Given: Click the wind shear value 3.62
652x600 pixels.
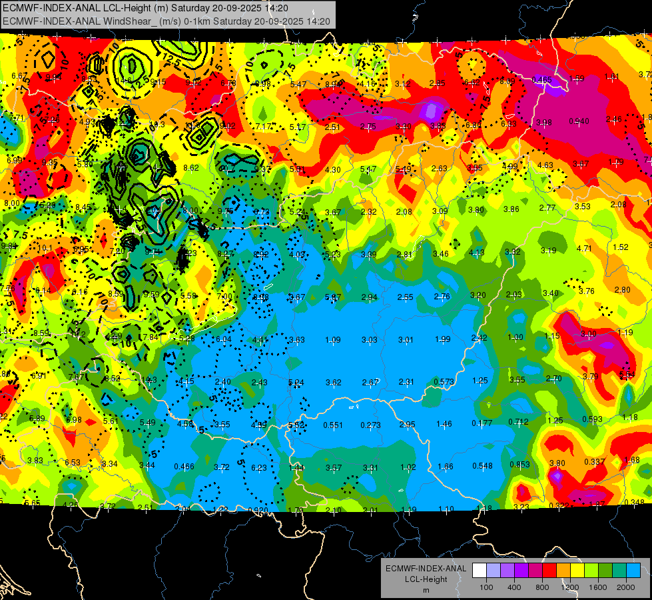Looking at the screenshot, I should click(334, 382).
